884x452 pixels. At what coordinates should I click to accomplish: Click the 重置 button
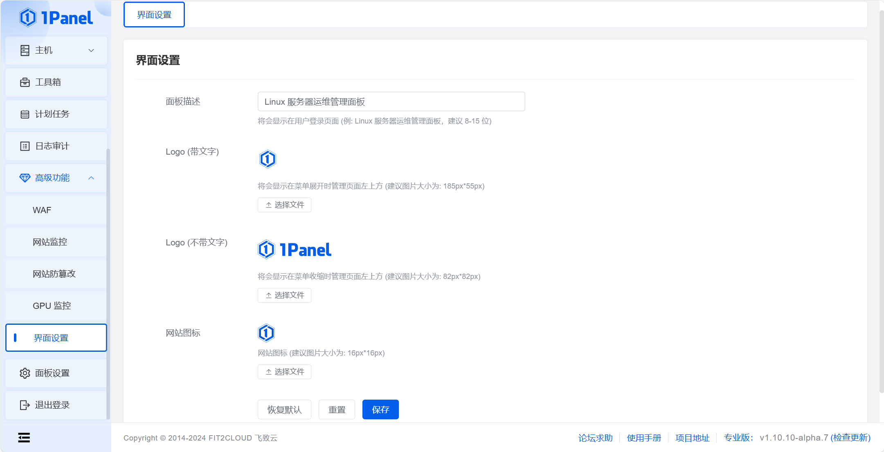coord(337,409)
